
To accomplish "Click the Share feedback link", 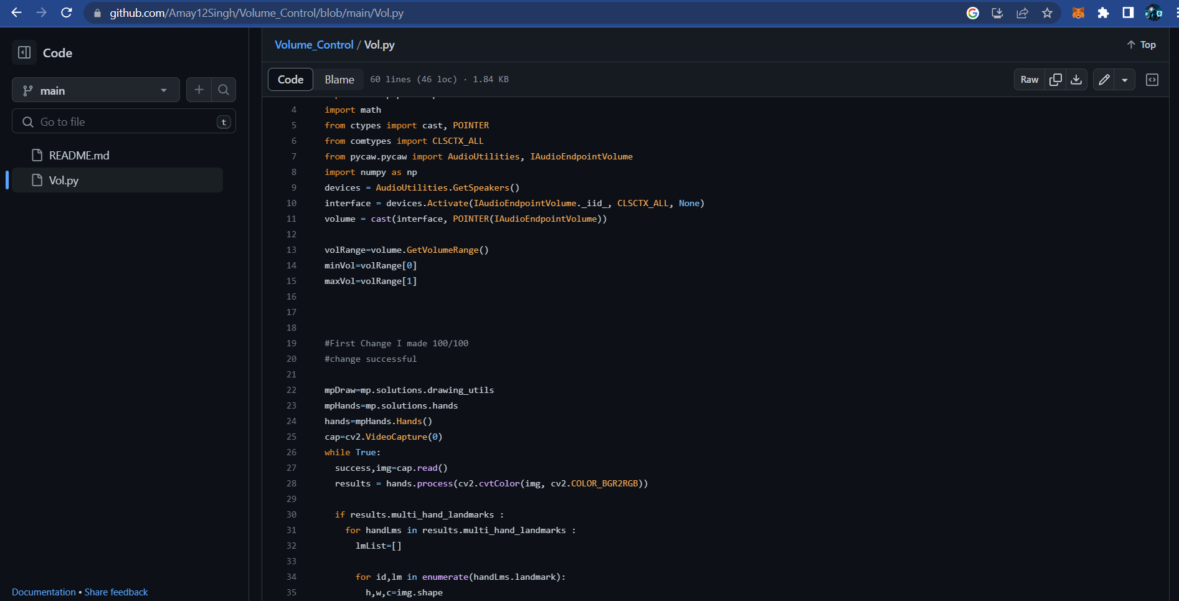I will point(116,592).
